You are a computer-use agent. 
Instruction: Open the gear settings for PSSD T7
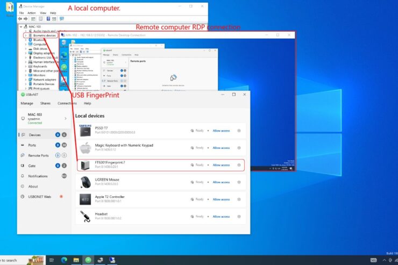(x=239, y=131)
